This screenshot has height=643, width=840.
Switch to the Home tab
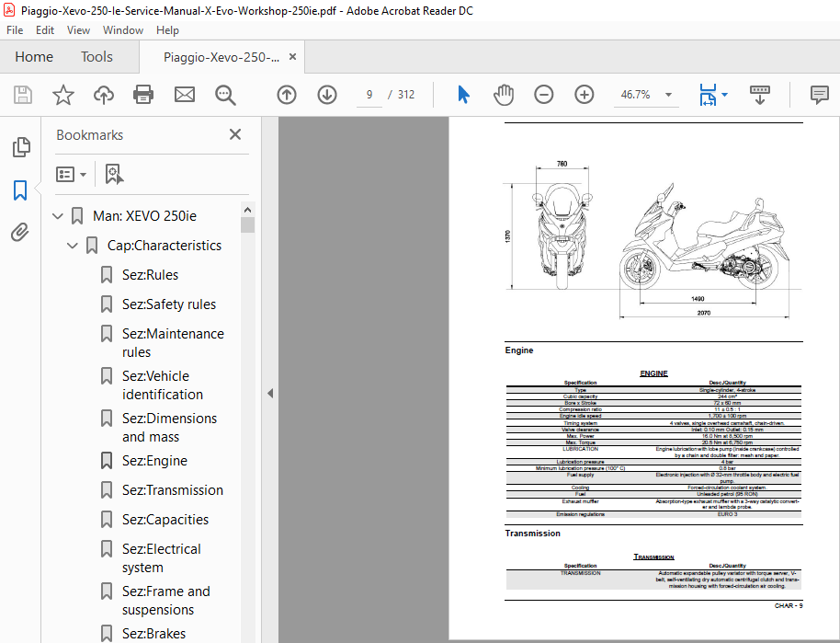click(x=34, y=57)
